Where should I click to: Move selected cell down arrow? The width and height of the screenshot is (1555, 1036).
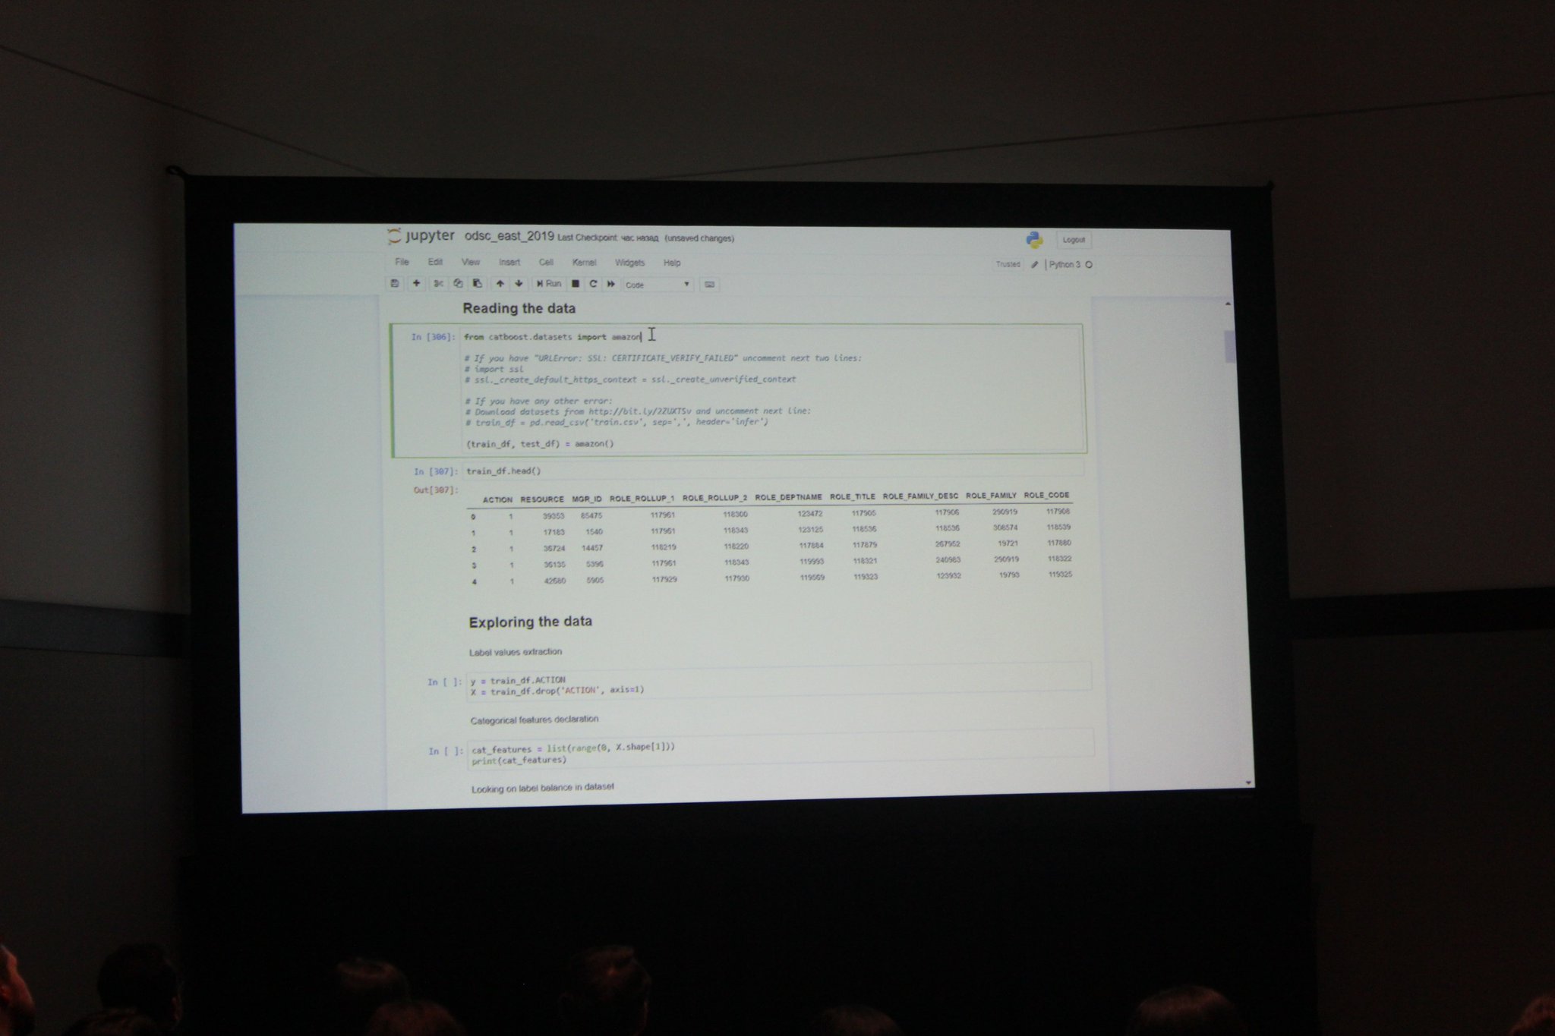(519, 284)
